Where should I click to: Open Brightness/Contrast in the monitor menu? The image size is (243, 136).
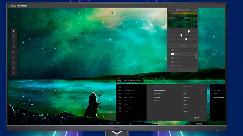coord(130,90)
